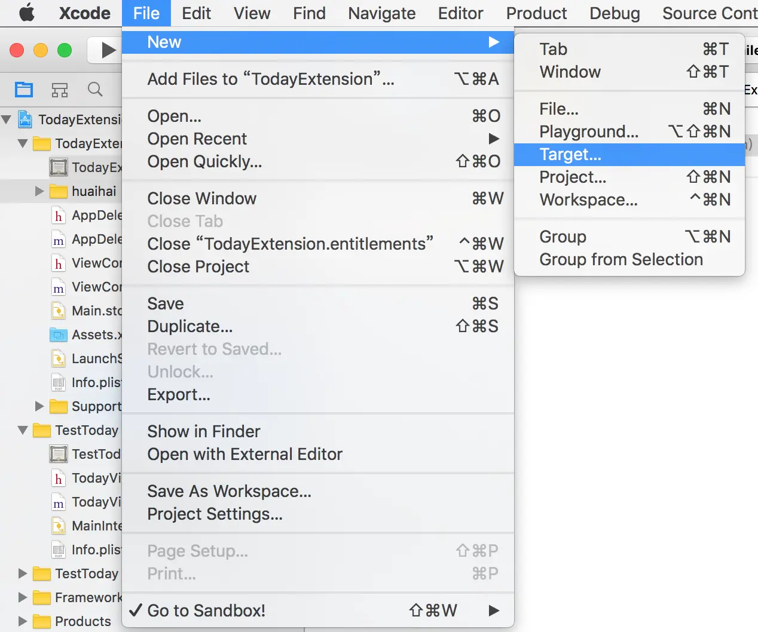This screenshot has height=632, width=758.
Task: Open the Go to Sandbox! submenu arrow
Action: [x=494, y=610]
